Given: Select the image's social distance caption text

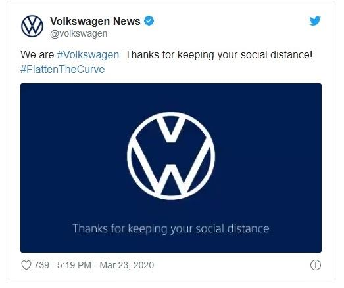Looking at the screenshot, I should 170,229.
